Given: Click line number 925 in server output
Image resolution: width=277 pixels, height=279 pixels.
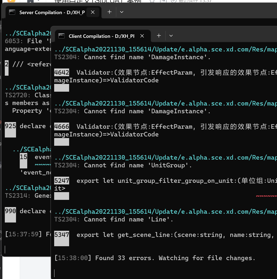Looking at the screenshot, I should click(x=10, y=126).
